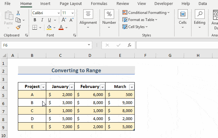Toggle Bold formatting
This screenshot has height=138, width=218.
[35, 20]
